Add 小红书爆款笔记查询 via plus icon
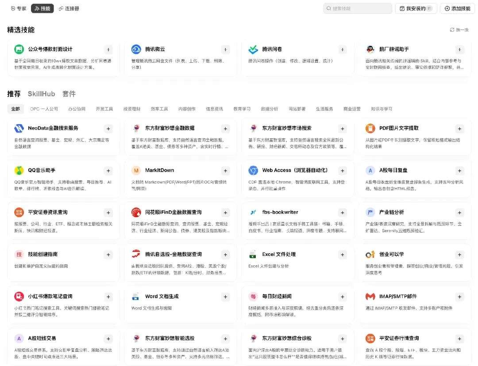Screen dimensions: 478x366 108,297
